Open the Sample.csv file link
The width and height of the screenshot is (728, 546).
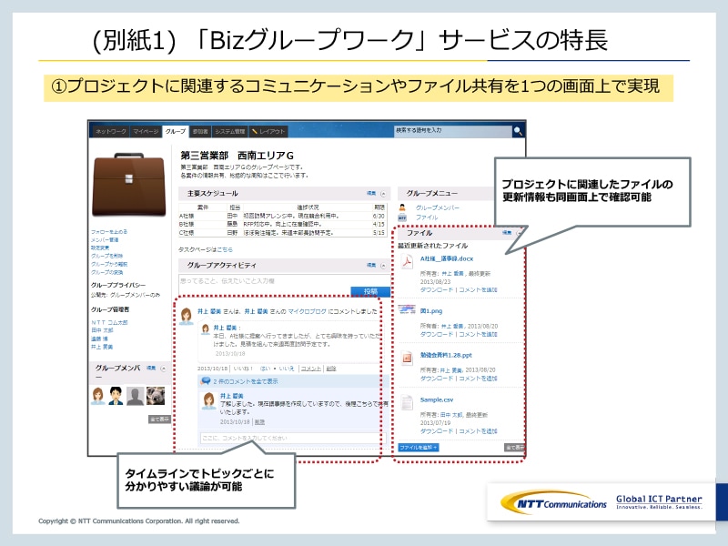pos(437,399)
